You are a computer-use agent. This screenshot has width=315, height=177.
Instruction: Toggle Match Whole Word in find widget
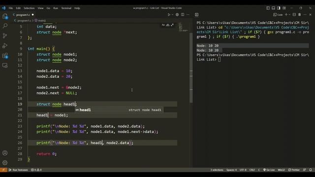pyautogui.click(x=168, y=25)
